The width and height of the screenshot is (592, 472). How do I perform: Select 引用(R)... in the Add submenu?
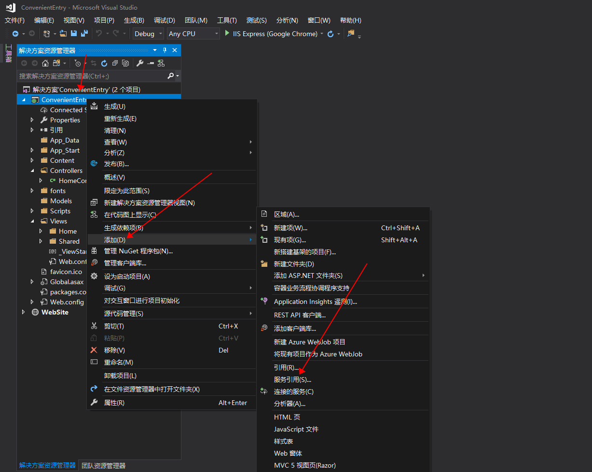click(343, 367)
